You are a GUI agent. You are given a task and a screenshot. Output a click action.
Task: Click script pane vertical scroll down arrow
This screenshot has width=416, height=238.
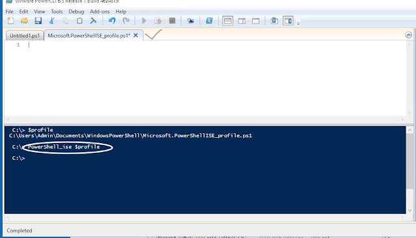[409, 112]
